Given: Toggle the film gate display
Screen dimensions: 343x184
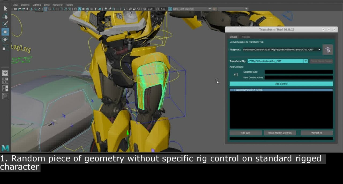Looking at the screenshot, I should tap(49, 9).
